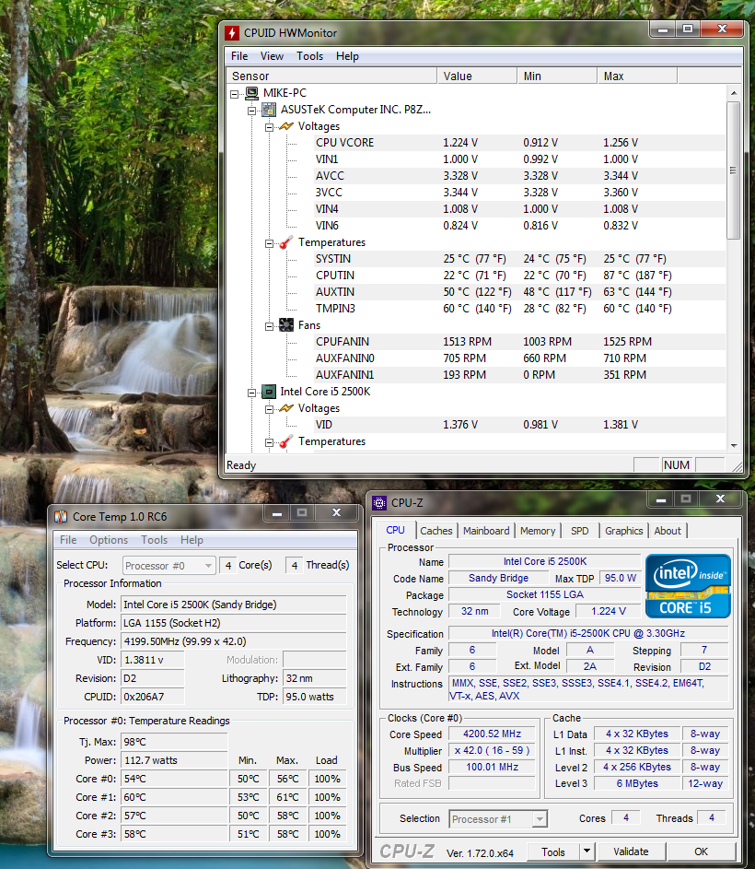Click the Sensor column header
This screenshot has height=869, width=755.
tap(331, 76)
